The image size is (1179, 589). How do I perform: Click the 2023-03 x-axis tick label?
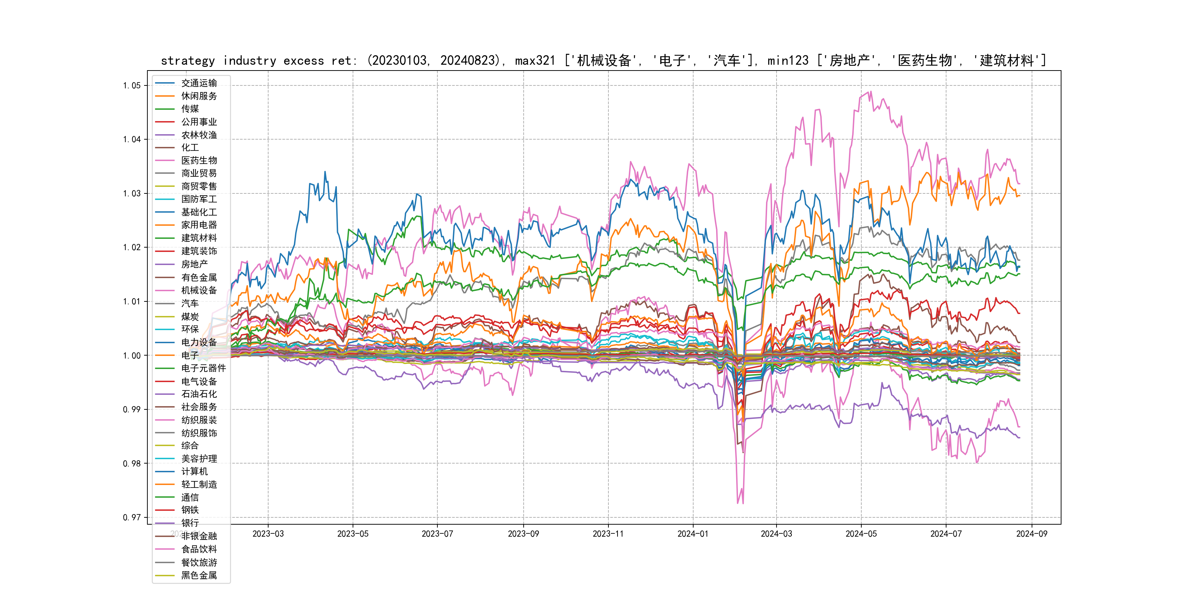pos(268,534)
